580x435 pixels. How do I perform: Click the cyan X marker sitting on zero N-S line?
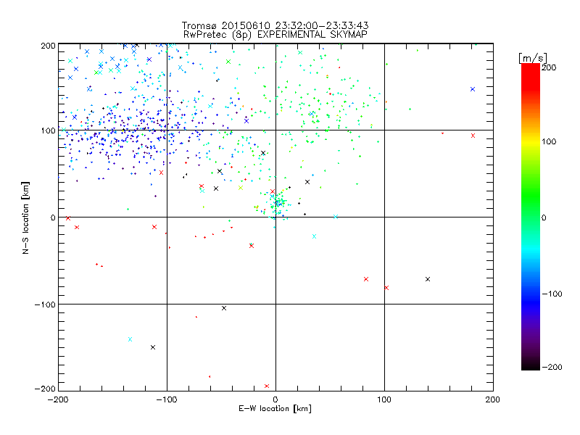tap(336, 217)
